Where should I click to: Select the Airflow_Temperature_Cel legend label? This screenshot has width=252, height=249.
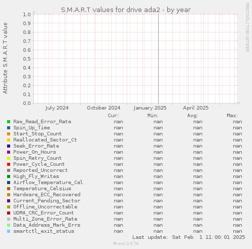pyautogui.click(x=48, y=183)
